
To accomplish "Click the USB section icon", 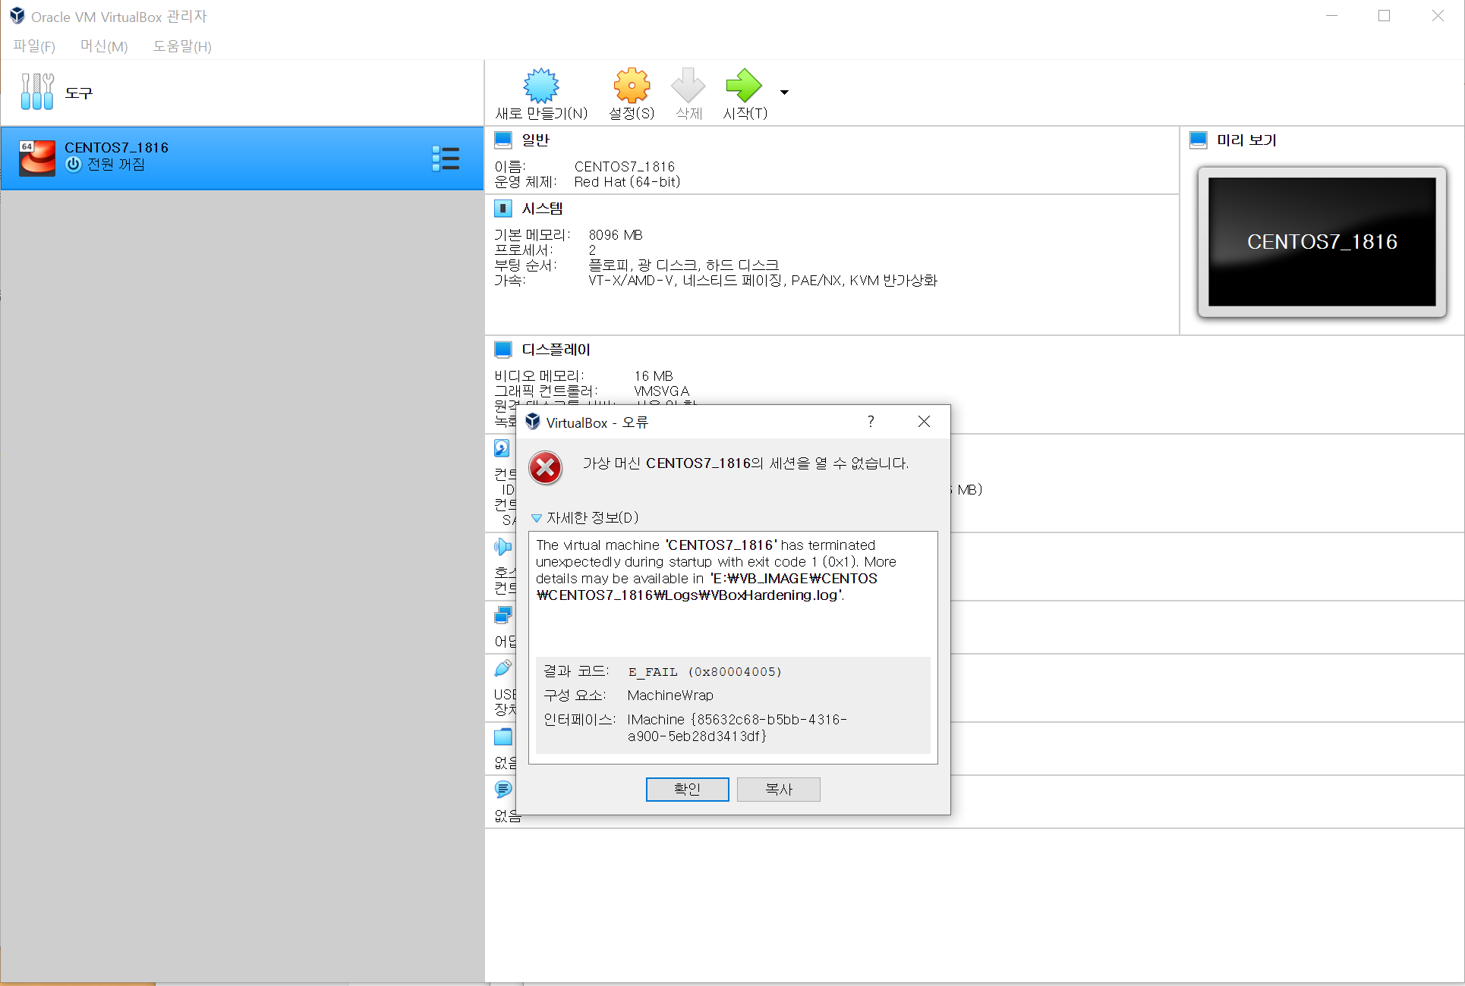I will point(503,668).
